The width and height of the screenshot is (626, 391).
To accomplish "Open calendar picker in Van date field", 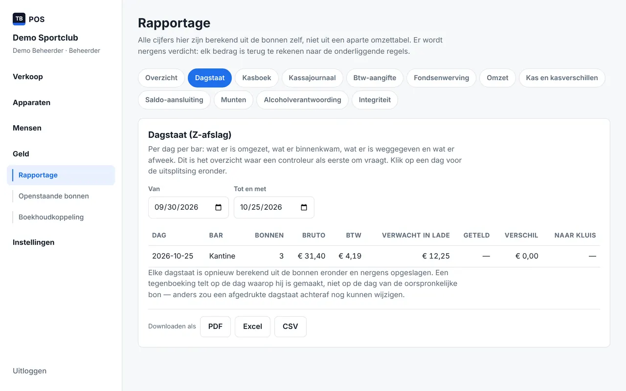I will pyautogui.click(x=219, y=207).
